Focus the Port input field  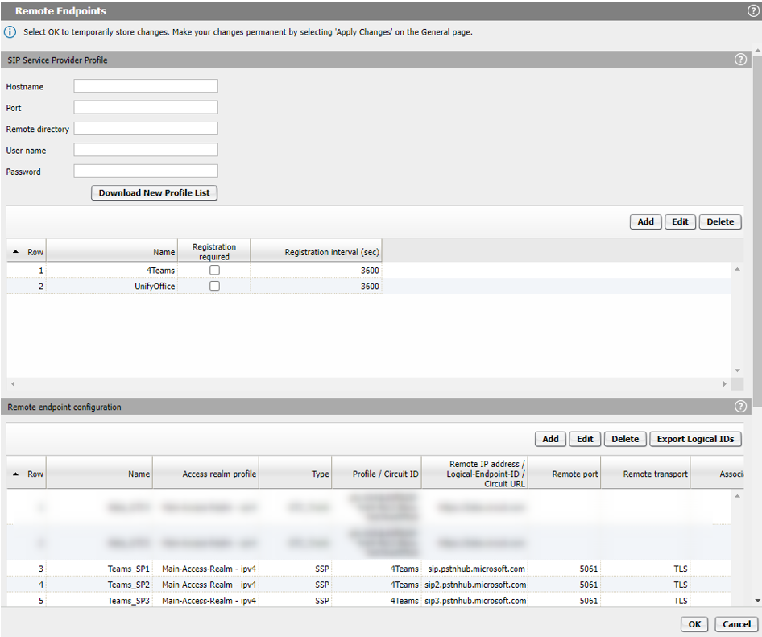click(x=146, y=107)
